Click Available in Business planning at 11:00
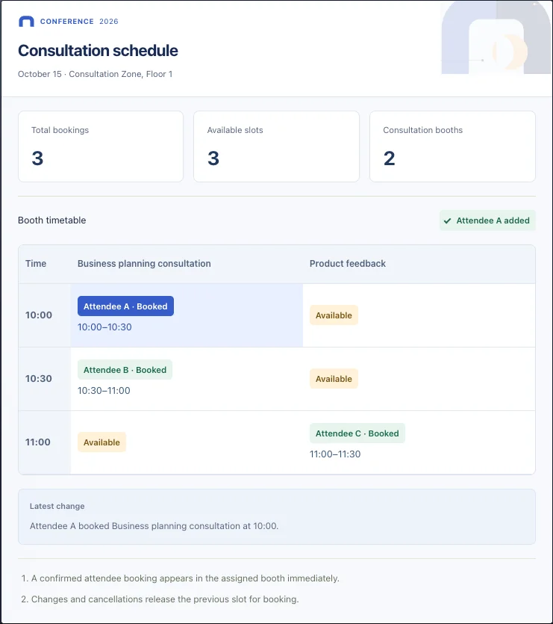Screen dimensions: 553x624 point(101,442)
